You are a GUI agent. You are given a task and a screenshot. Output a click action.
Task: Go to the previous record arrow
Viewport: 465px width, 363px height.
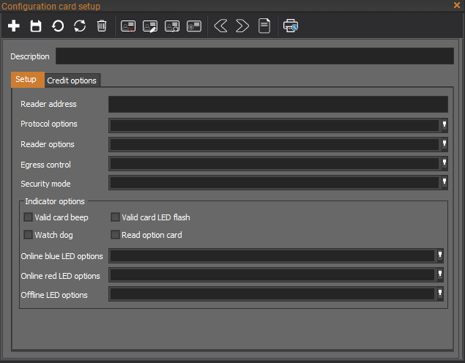click(x=220, y=26)
